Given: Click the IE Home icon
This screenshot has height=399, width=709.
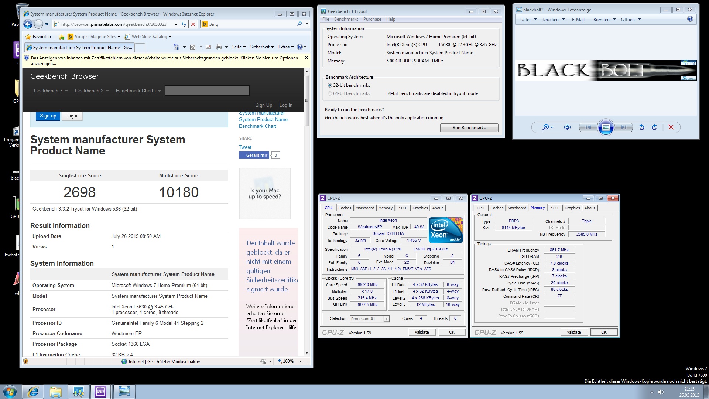Looking at the screenshot, I should (x=177, y=47).
